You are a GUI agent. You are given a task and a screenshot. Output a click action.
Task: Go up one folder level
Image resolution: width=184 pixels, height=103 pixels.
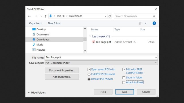(x=45, y=16)
